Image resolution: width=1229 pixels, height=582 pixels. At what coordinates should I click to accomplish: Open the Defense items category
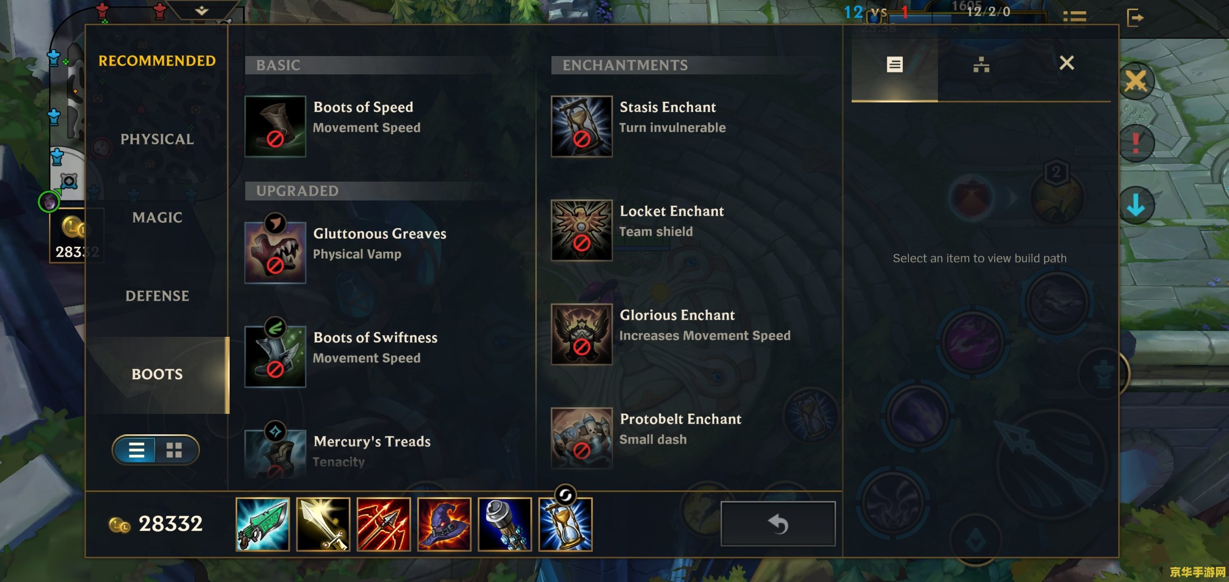tap(157, 296)
